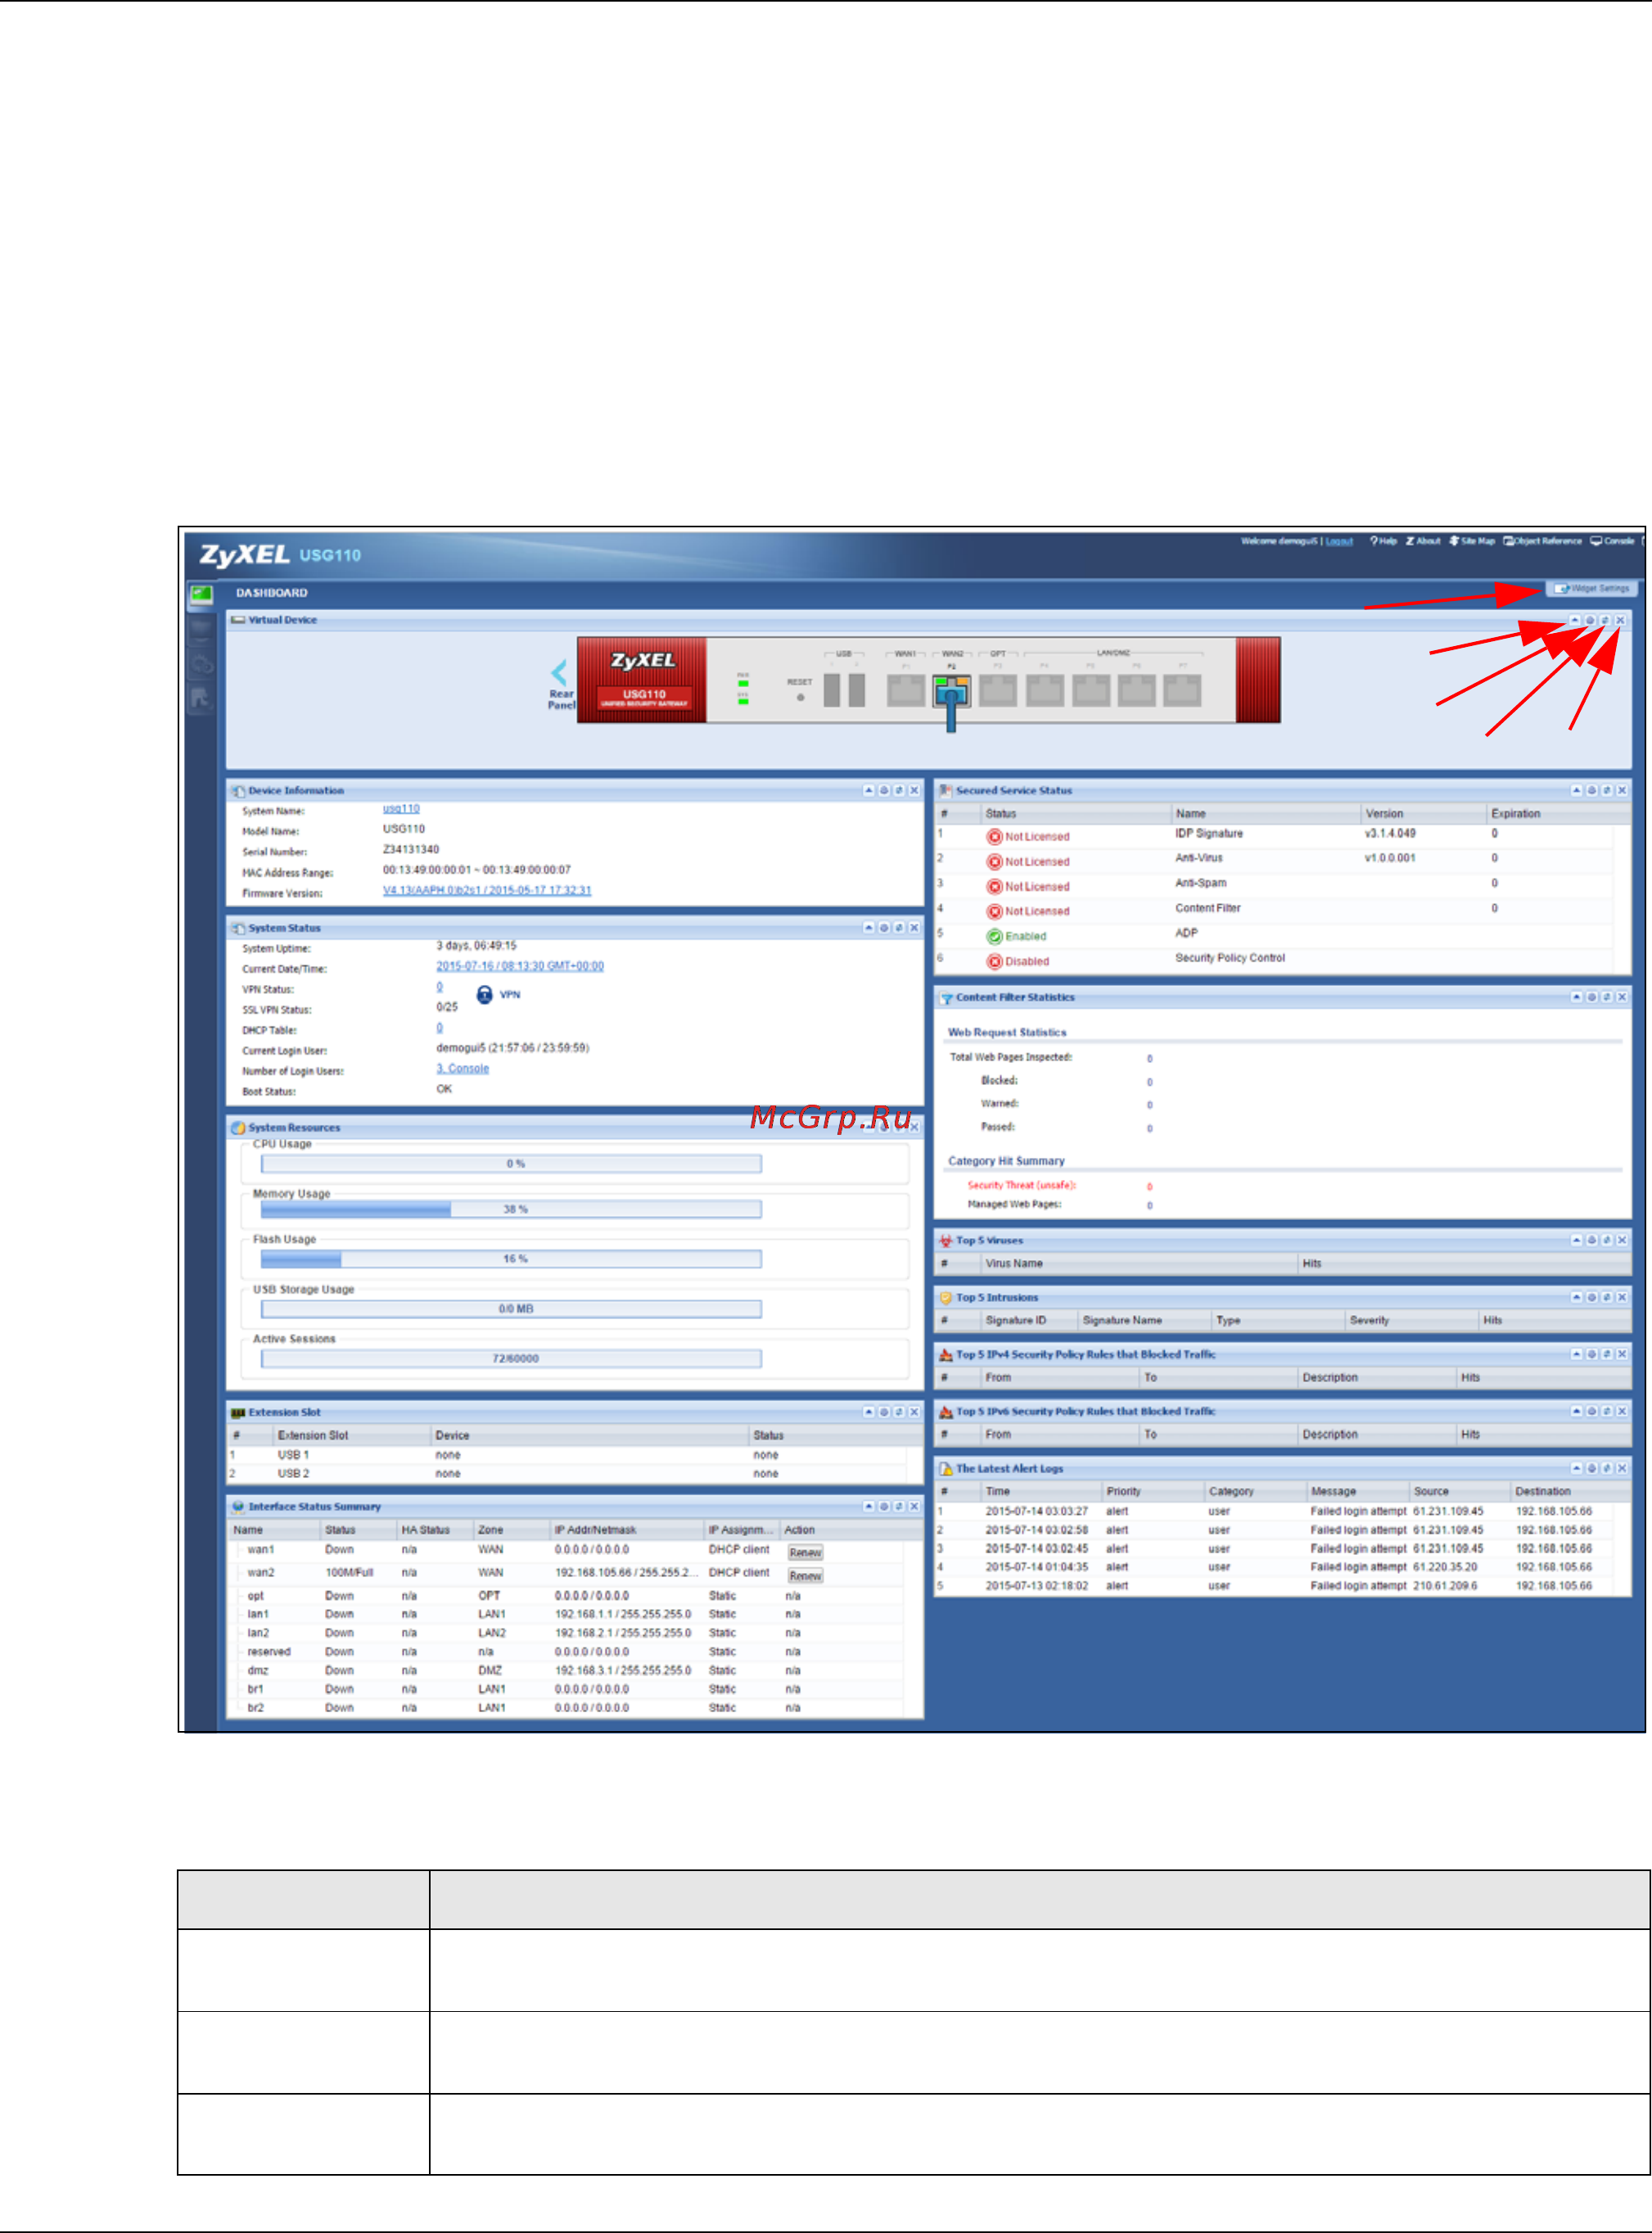Click the Widget Settings button
This screenshot has width=1652, height=2233.
1591,588
